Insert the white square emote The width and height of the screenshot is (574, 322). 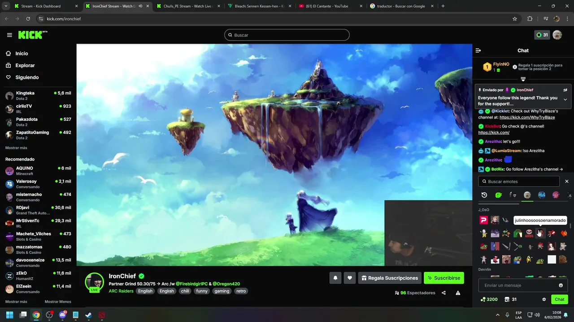tap(552, 259)
